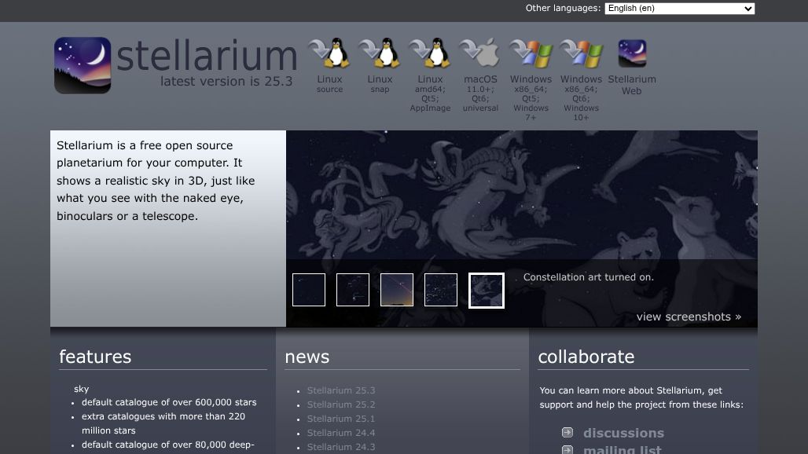
Task: View the Stellarium 24.4 announcement
Action: [x=341, y=433]
